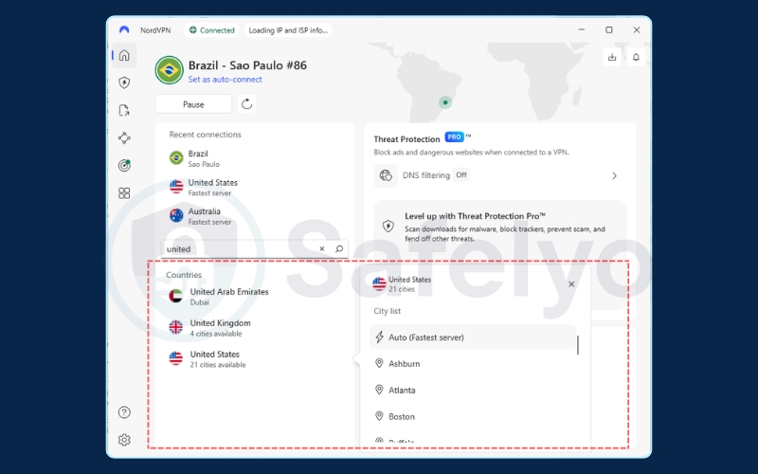The image size is (758, 474).
Task: Click the Brazil flag next to server name
Action: [170, 70]
